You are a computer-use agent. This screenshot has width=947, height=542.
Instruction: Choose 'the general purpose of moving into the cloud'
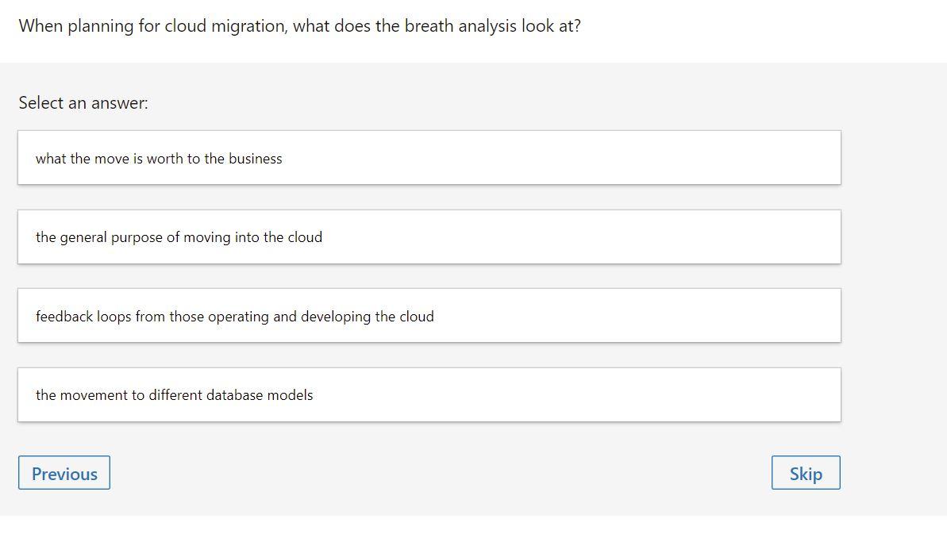429,236
